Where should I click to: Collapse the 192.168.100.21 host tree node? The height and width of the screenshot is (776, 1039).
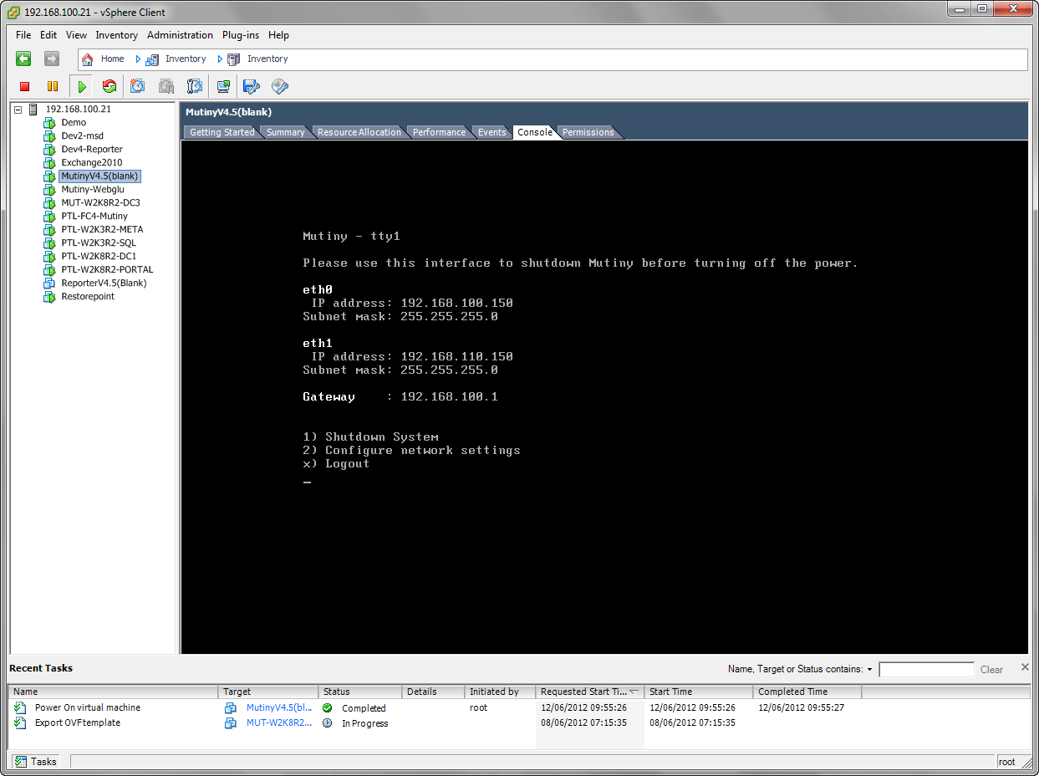[18, 110]
